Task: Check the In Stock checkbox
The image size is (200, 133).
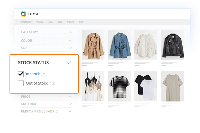Action: [21, 74]
